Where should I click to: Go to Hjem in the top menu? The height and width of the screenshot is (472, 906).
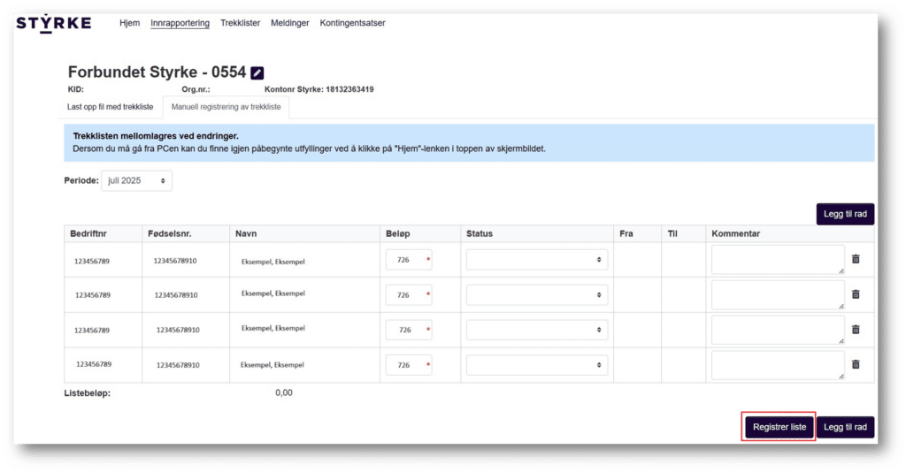[x=129, y=23]
